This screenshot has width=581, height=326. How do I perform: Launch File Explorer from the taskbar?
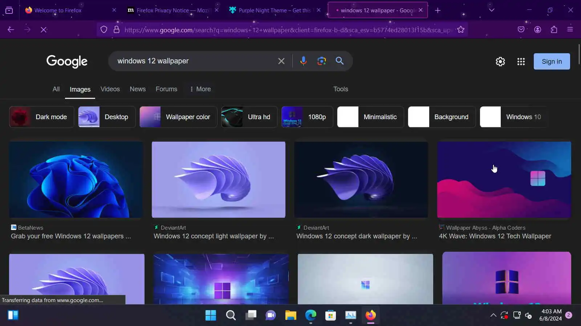pyautogui.click(x=290, y=315)
